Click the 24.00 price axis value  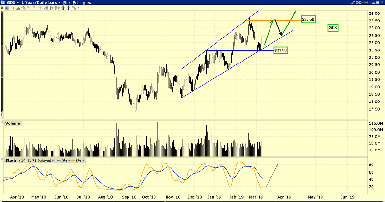pyautogui.click(x=375, y=13)
